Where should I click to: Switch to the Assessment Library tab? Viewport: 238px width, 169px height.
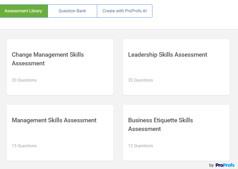(23, 11)
